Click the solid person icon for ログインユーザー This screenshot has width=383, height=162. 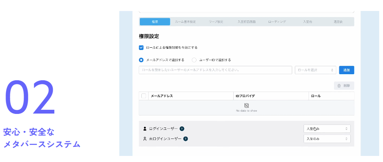[x=145, y=129]
